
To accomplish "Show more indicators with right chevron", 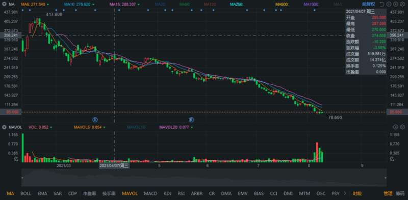I will (x=345, y=193).
